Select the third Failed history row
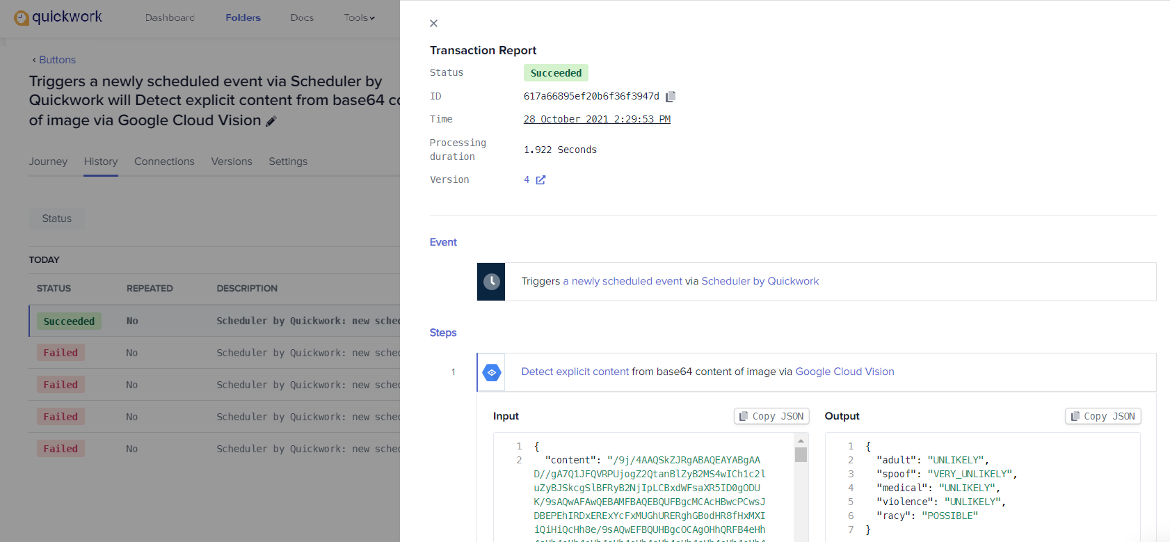Image resolution: width=1170 pixels, height=542 pixels. coord(214,417)
